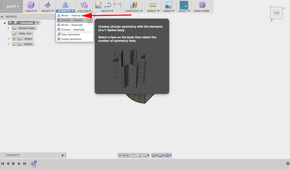Collapse the Browser panel with double arrows

pyautogui.click(x=2, y=17)
